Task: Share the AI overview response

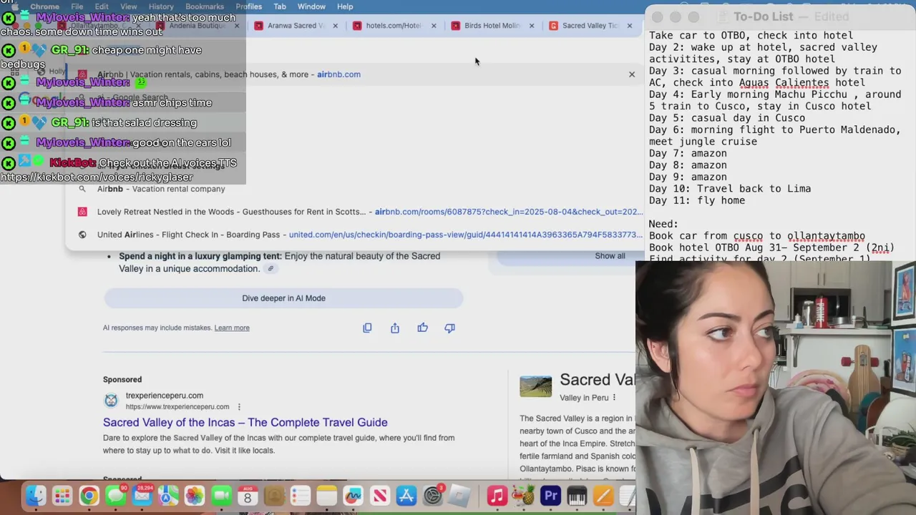Action: (x=395, y=328)
